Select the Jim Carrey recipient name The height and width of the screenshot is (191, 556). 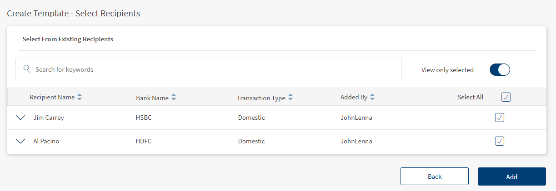[49, 118]
